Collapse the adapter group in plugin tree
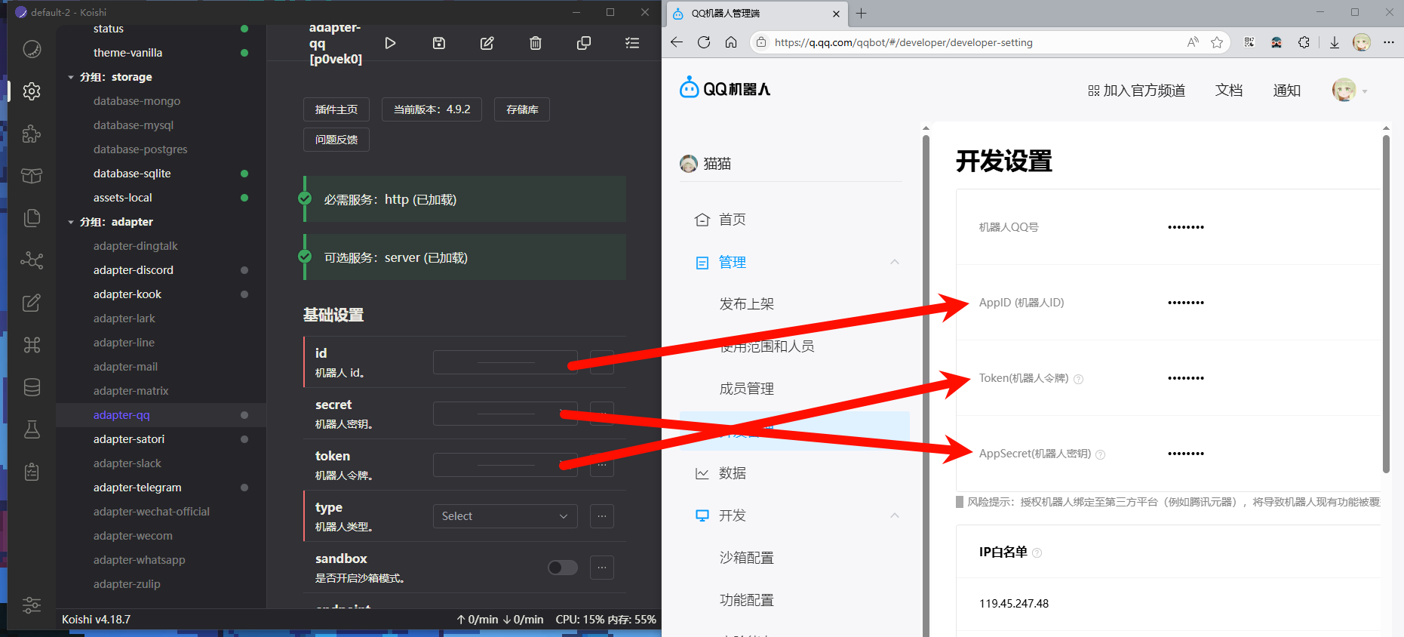This screenshot has height=637, width=1404. pos(71,222)
